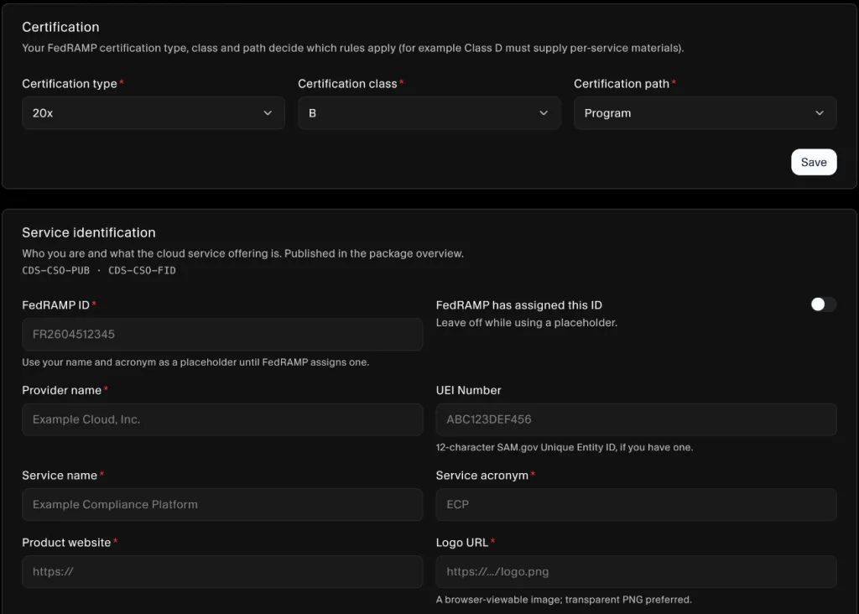Click the Certification section heading
Image resolution: width=859 pixels, height=614 pixels.
(60, 27)
